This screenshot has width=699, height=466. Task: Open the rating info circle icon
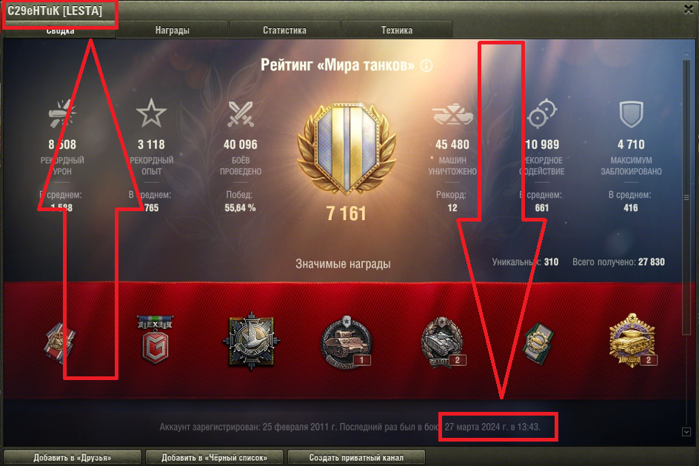[x=427, y=65]
